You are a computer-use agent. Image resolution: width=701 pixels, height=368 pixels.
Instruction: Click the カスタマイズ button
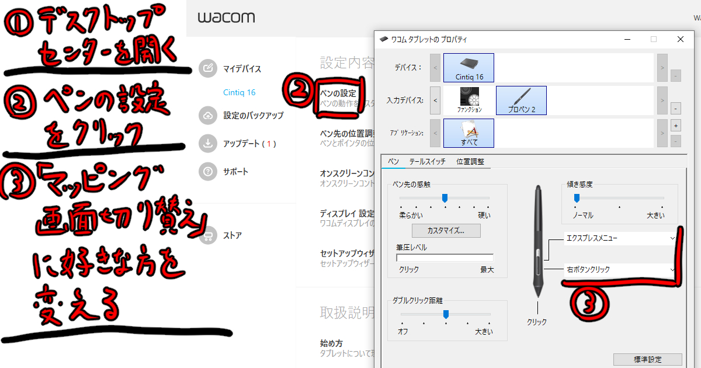[446, 230]
